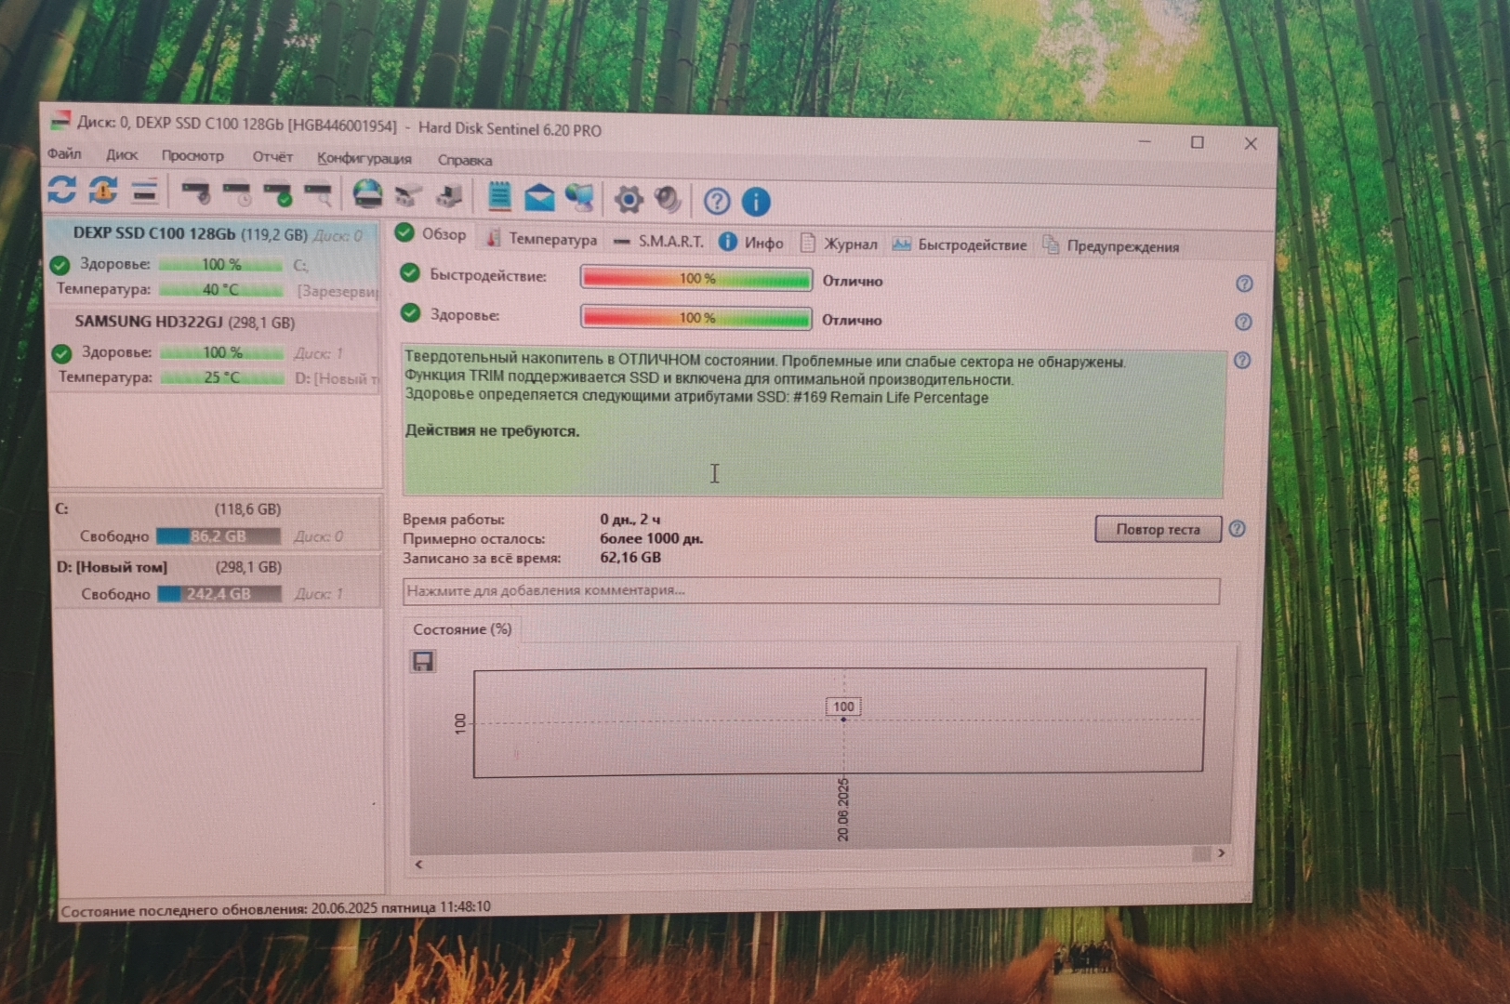Click the более 1000 дн. remaining value
Image resolution: width=1510 pixels, height=1004 pixels.
coord(651,538)
